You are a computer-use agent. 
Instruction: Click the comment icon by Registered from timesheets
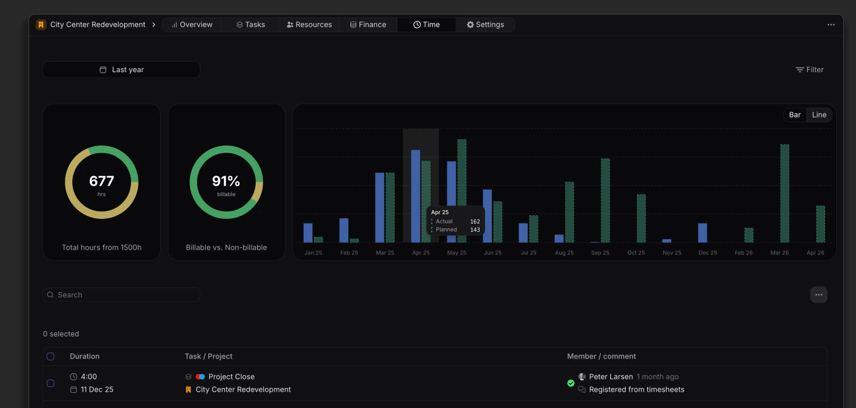(x=582, y=389)
